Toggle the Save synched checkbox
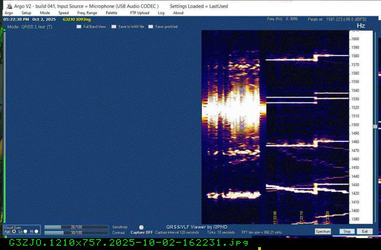The width and height of the screenshot is (381, 250). [151, 27]
